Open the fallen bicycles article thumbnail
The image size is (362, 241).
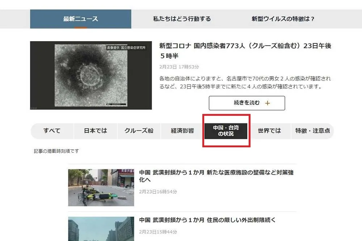tap(101, 188)
